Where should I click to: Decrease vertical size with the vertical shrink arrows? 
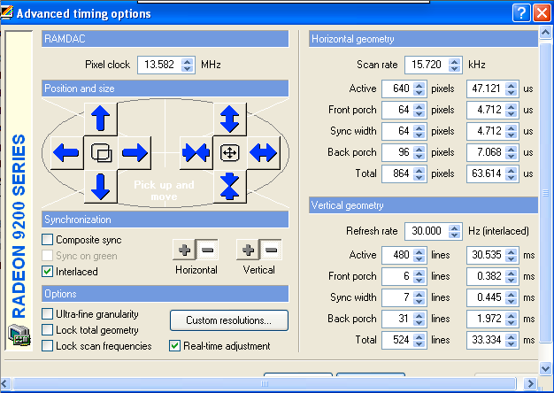click(230, 187)
